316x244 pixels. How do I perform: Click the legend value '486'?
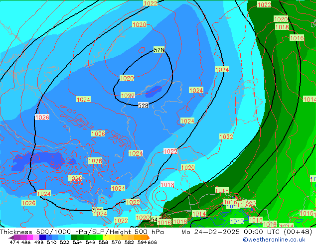pyautogui.click(x=26, y=242)
